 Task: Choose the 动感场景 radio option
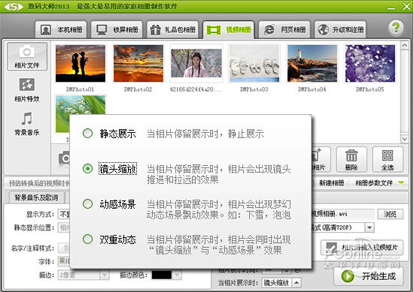click(87, 203)
